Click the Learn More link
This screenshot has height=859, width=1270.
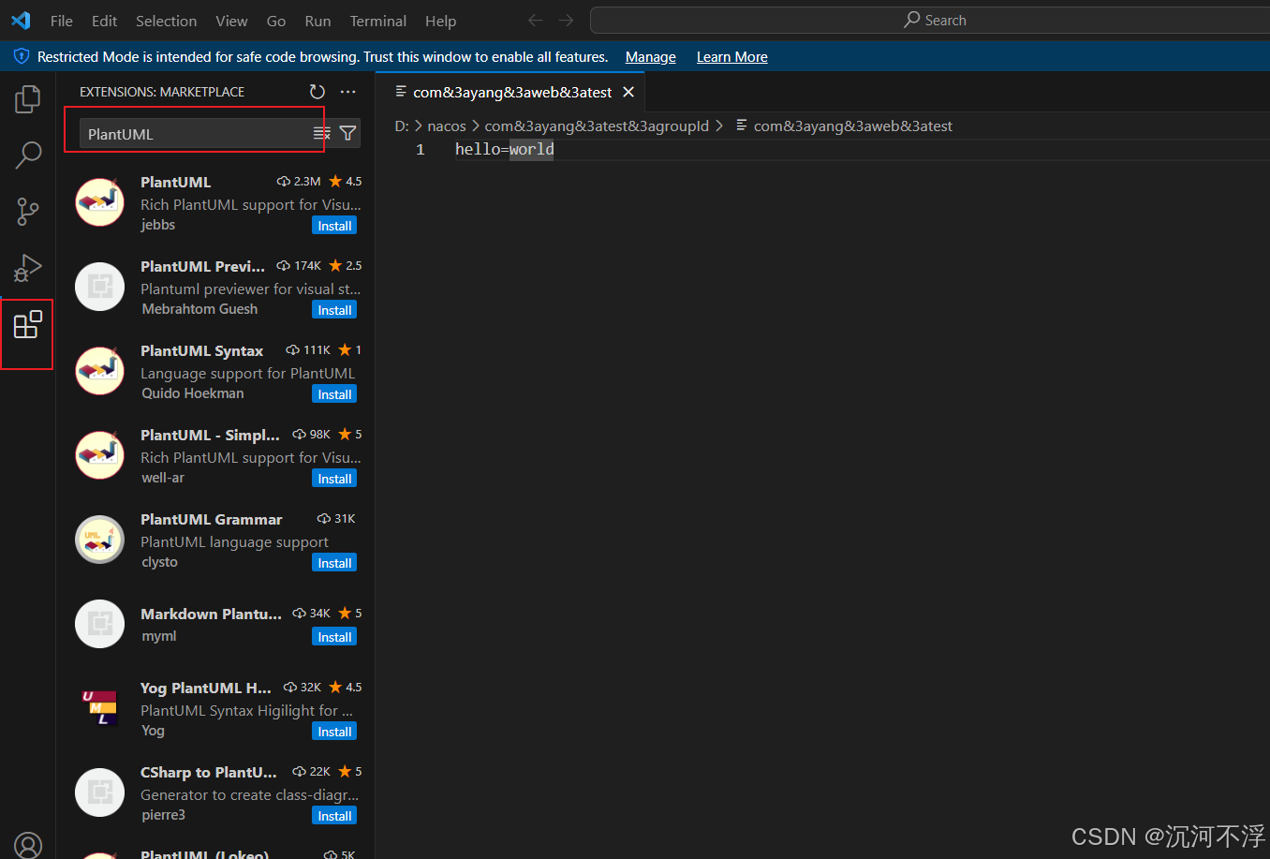click(x=731, y=57)
